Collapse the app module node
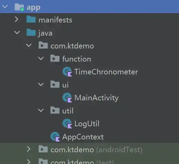 (x=5, y=7)
